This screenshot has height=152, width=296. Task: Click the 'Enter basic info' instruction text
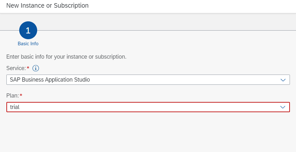(x=66, y=57)
